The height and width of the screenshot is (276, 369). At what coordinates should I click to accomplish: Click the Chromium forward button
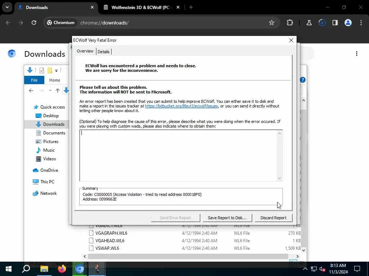point(21,23)
